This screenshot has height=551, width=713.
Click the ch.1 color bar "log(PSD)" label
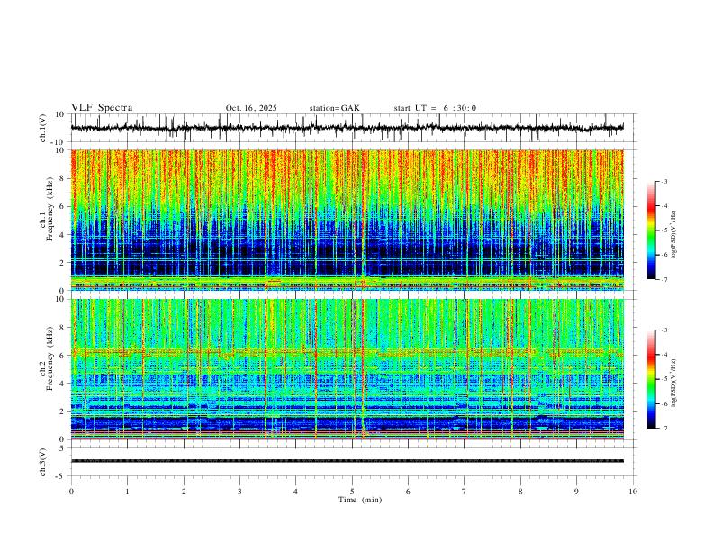(673, 234)
